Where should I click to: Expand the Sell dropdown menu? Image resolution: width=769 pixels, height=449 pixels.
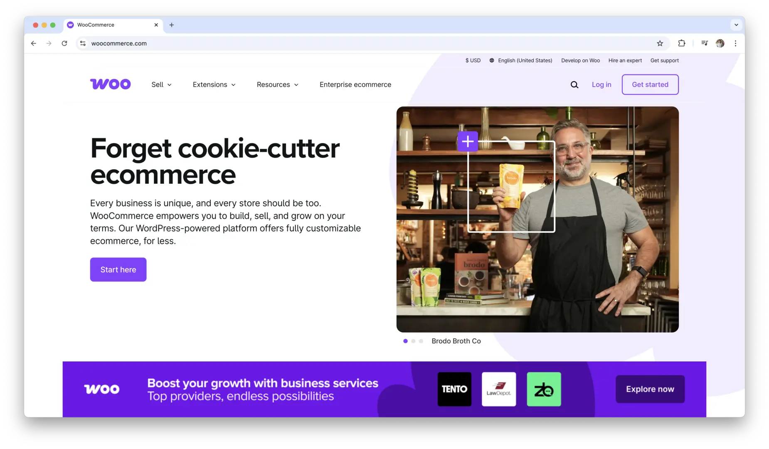(x=161, y=84)
